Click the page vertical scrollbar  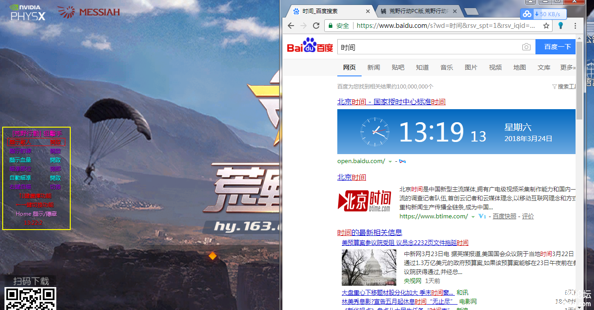click(x=580, y=81)
